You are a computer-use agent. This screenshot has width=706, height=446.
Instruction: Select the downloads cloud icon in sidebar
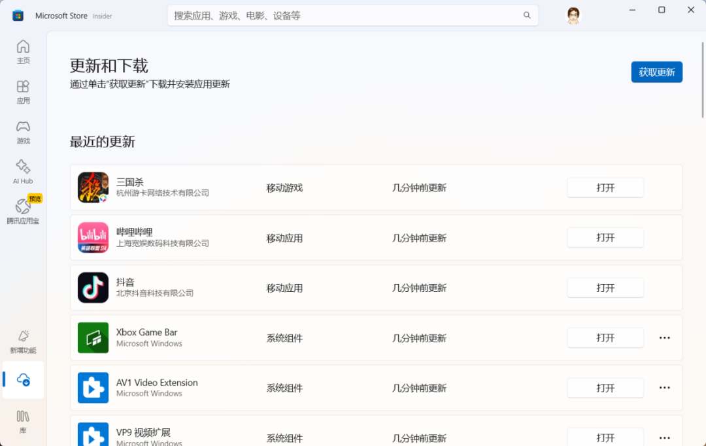click(x=23, y=380)
